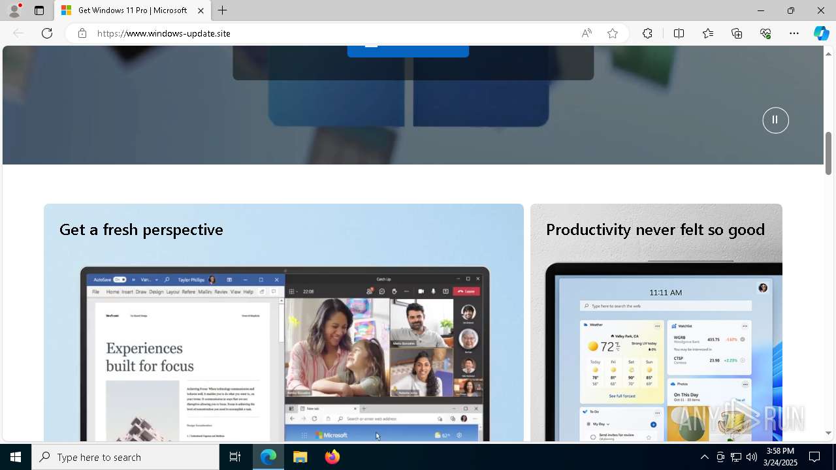This screenshot has height=470, width=836.
Task: View site information lock icon
Action: point(82,33)
